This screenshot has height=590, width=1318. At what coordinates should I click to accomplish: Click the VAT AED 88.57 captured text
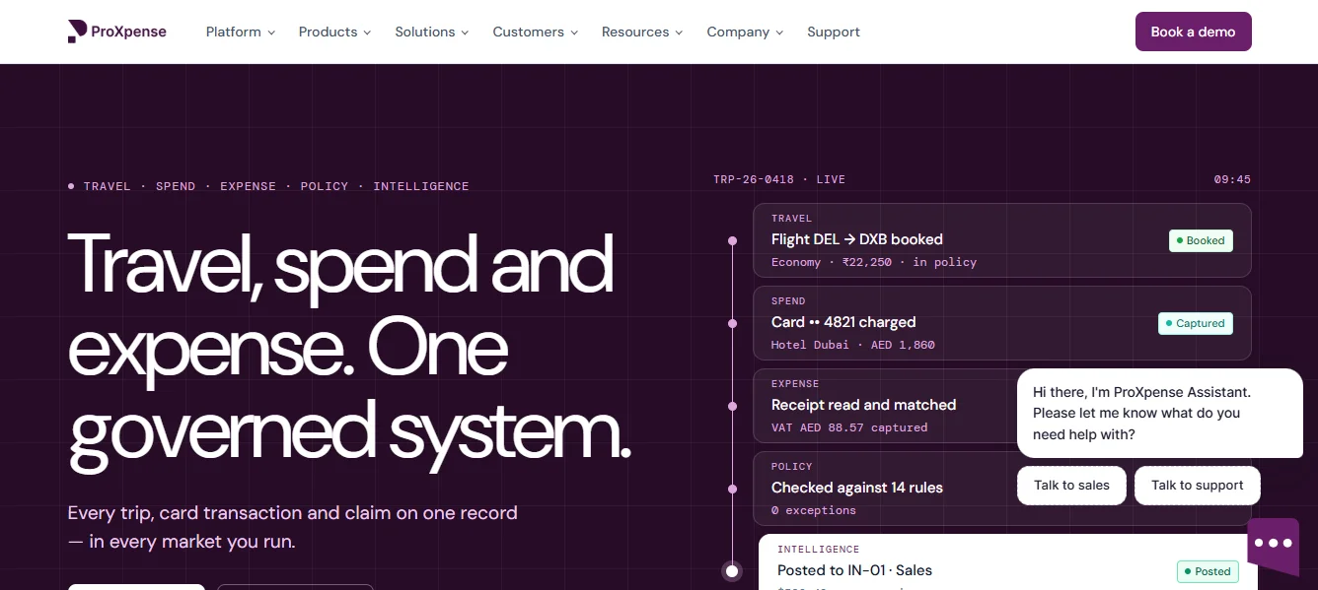click(x=849, y=427)
